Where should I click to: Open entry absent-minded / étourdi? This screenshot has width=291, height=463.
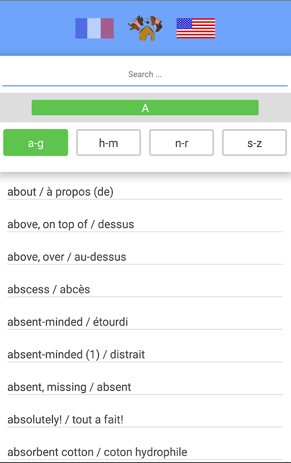(x=145, y=322)
